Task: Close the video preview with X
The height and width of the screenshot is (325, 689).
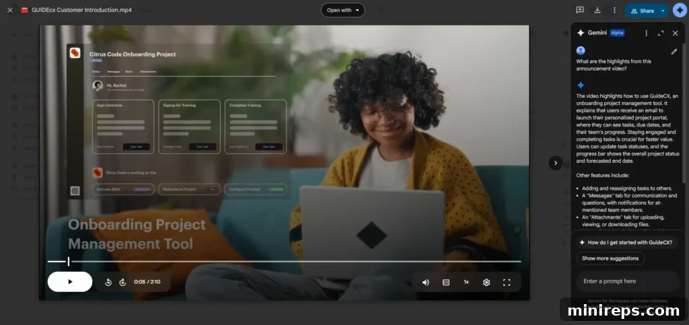Action: [x=9, y=10]
